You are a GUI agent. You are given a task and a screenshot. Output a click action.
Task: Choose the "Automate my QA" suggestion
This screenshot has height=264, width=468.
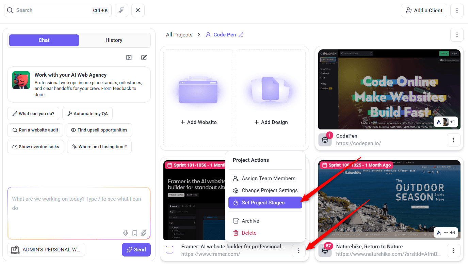coord(87,114)
